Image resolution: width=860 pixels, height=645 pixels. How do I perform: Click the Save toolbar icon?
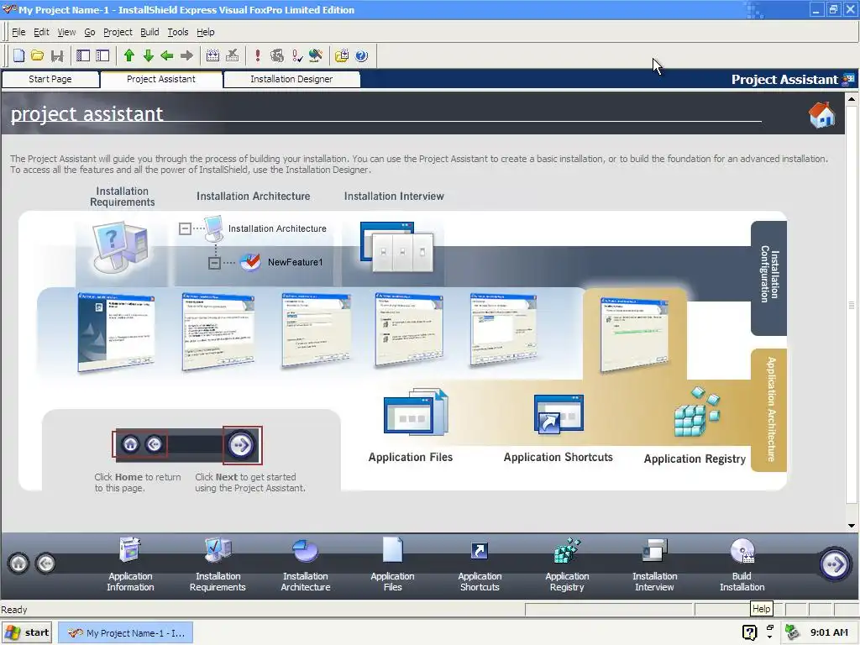(57, 55)
